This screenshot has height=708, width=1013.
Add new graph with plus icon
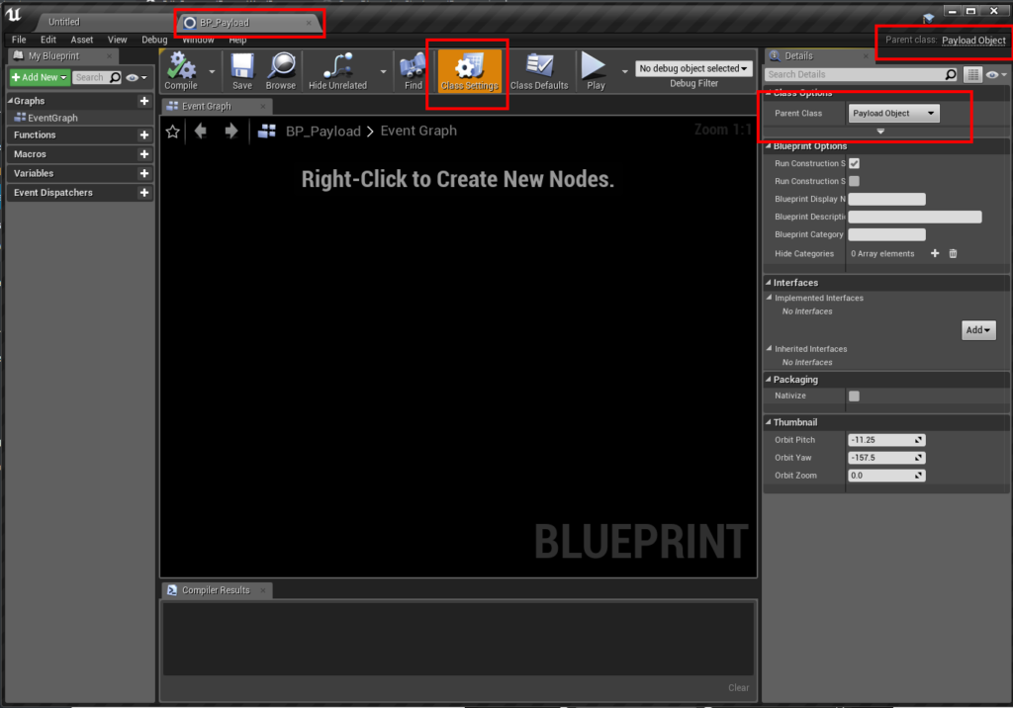coord(144,101)
